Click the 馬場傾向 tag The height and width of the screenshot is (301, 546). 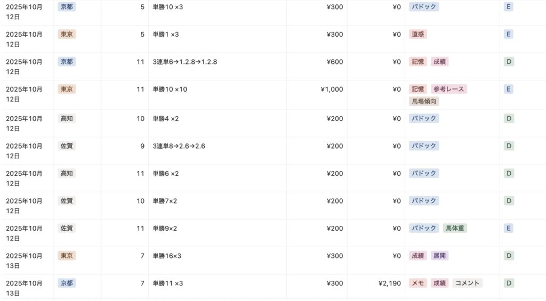click(424, 101)
